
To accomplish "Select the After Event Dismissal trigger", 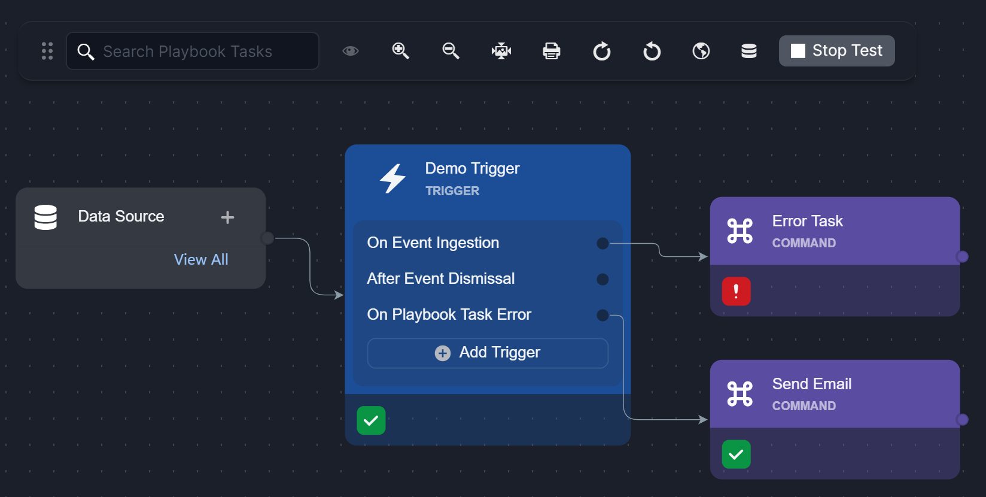I will (x=440, y=278).
